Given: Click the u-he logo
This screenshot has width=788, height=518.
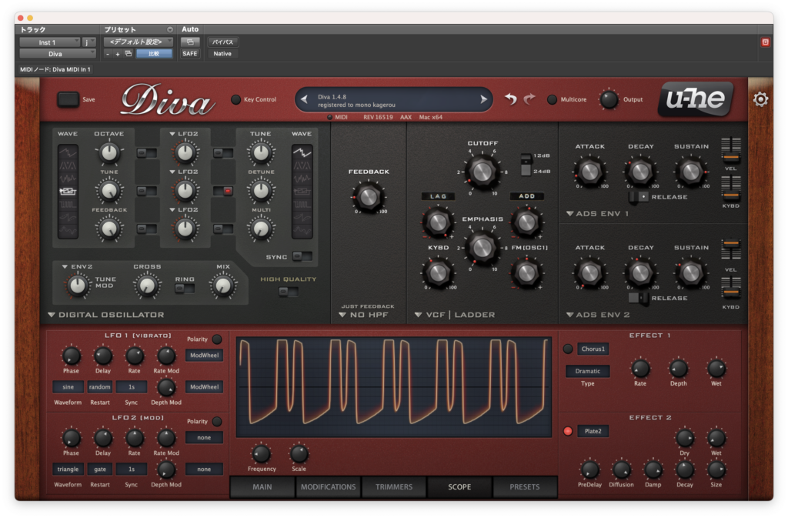Looking at the screenshot, I should pyautogui.click(x=696, y=99).
